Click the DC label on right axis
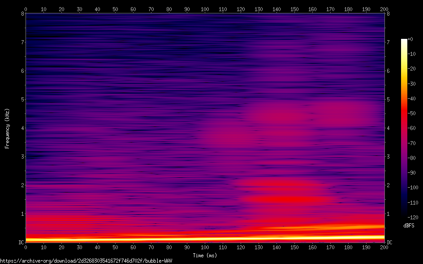The width and height of the screenshot is (423, 264). coord(389,242)
